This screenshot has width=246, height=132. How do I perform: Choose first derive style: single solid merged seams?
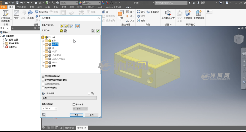[62, 26]
